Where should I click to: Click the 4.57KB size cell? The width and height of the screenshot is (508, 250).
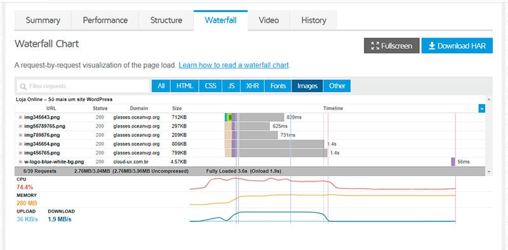point(178,162)
